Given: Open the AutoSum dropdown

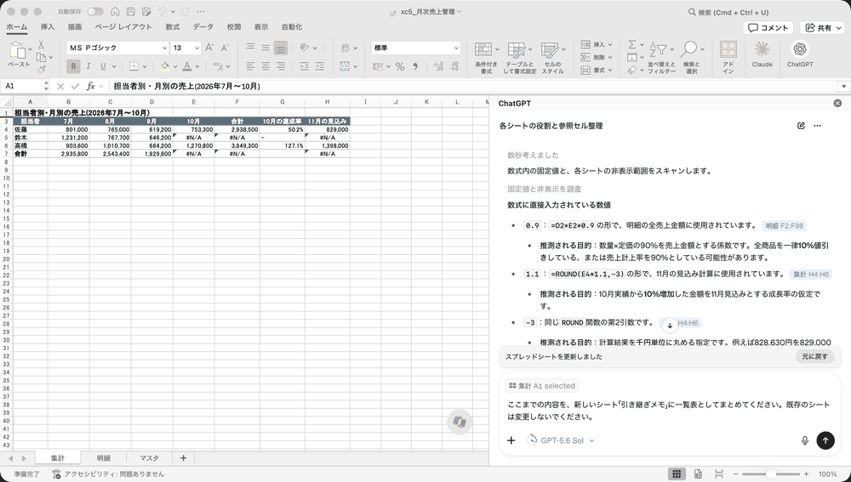Looking at the screenshot, I should [642, 44].
